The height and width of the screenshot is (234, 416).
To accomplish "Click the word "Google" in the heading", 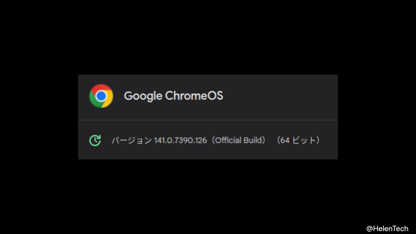I will coord(143,96).
